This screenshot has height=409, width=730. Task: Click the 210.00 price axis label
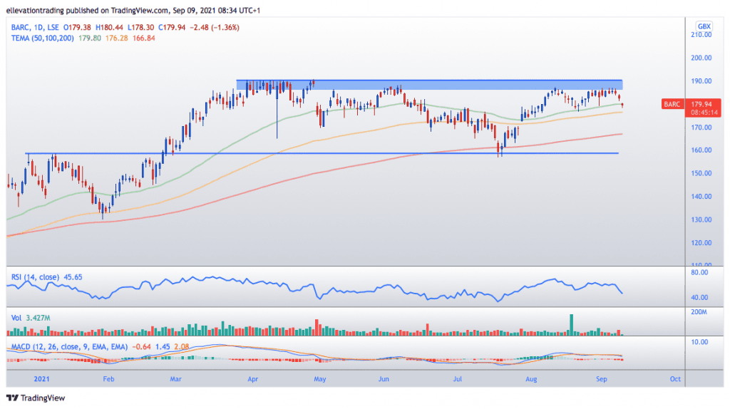click(x=701, y=34)
